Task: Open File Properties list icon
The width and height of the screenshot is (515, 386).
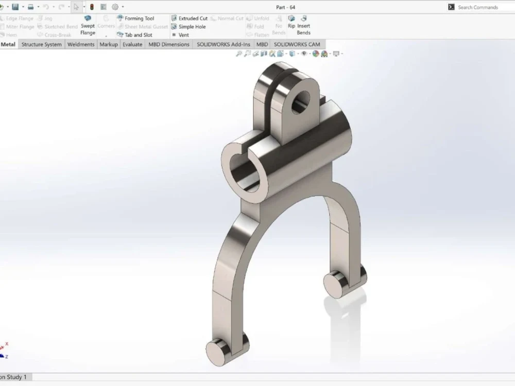Action: coord(104,7)
